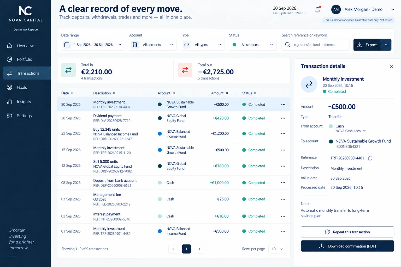Select Transactions in the sidebar
The height and width of the screenshot is (267, 401).
click(27, 73)
